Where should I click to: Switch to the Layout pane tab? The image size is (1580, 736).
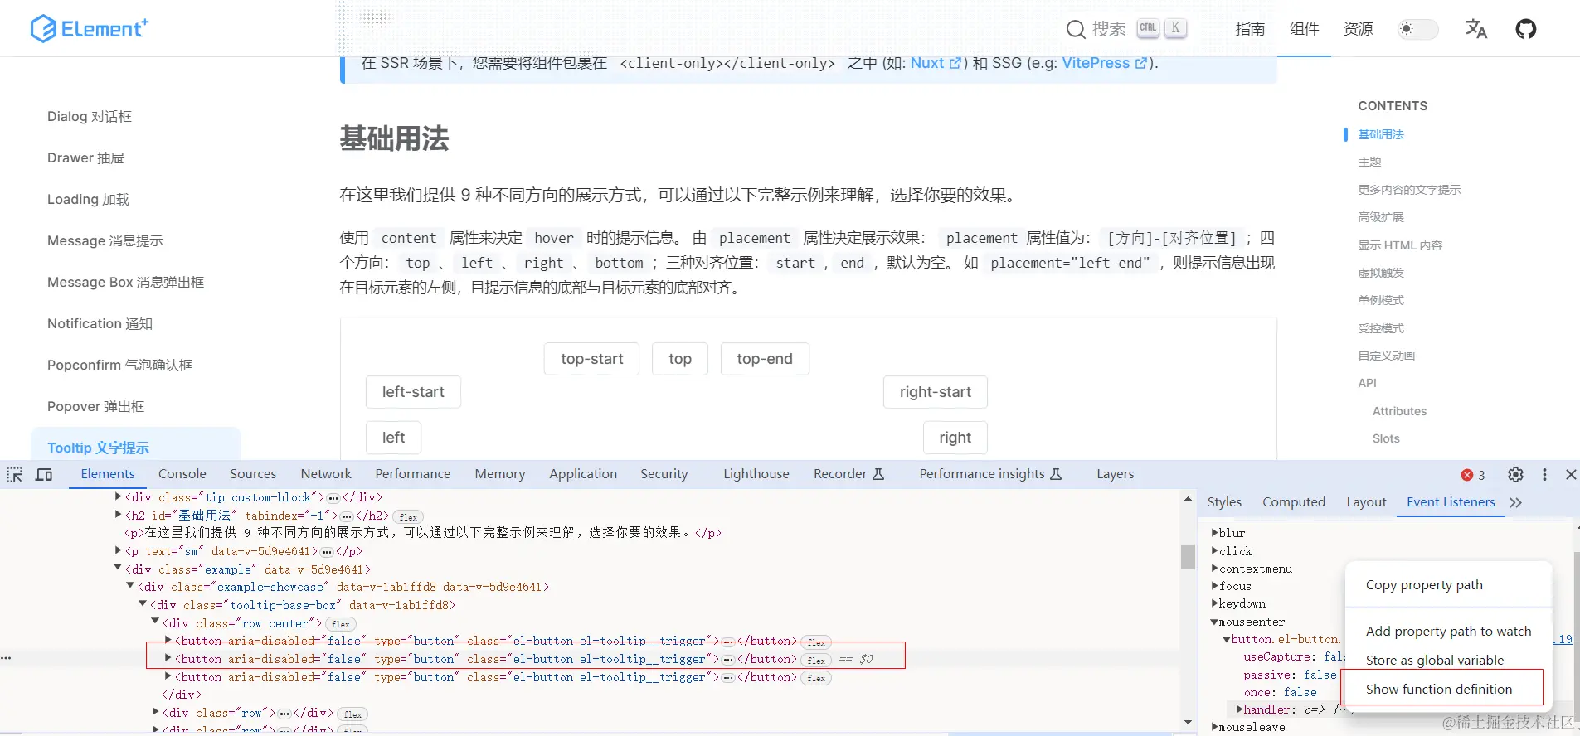click(x=1366, y=502)
